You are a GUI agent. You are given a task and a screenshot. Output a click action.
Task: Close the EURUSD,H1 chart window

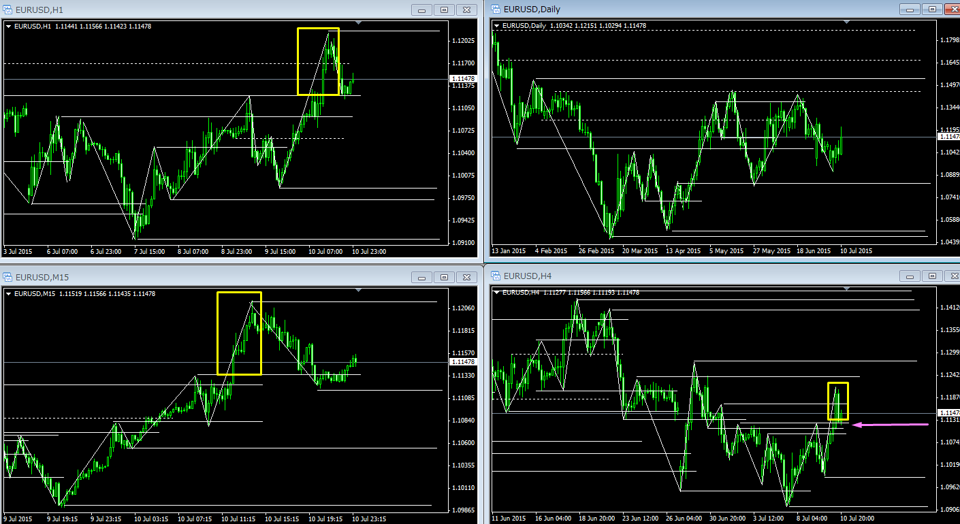(x=466, y=10)
